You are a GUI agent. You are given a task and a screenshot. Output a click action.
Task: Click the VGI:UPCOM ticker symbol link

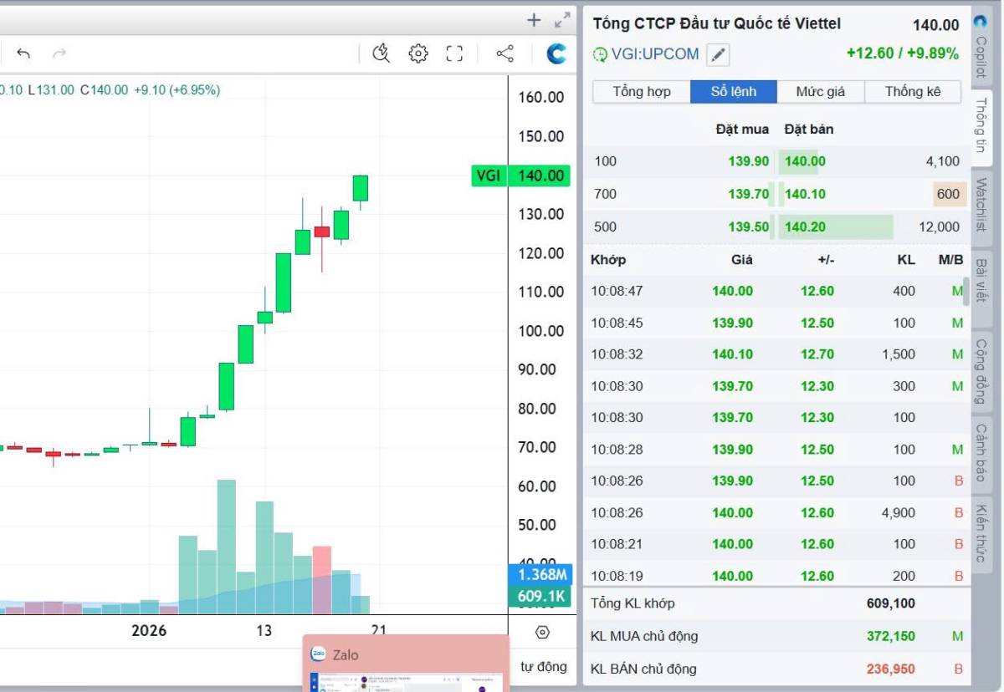(x=654, y=54)
